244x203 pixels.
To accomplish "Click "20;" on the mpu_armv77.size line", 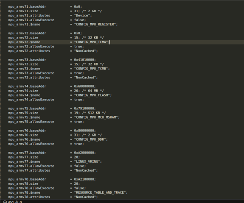I will (x=77, y=157).
